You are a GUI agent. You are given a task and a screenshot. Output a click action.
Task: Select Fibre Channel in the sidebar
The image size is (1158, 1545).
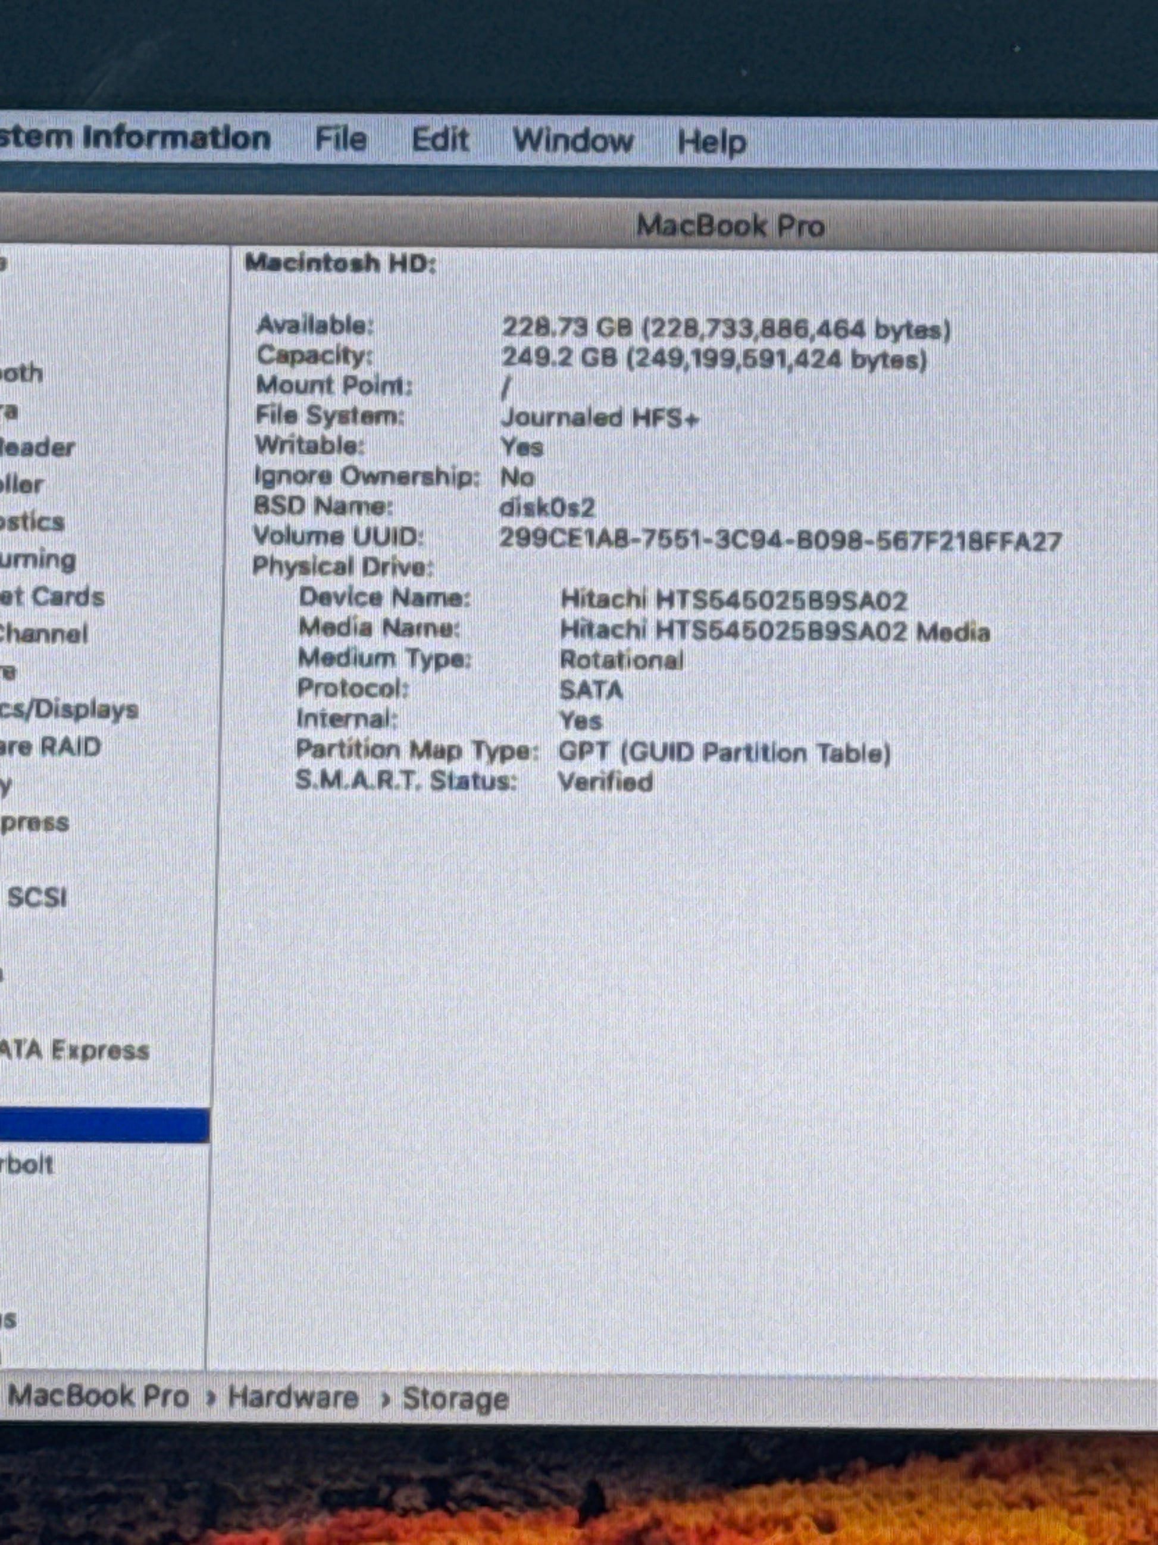43,634
